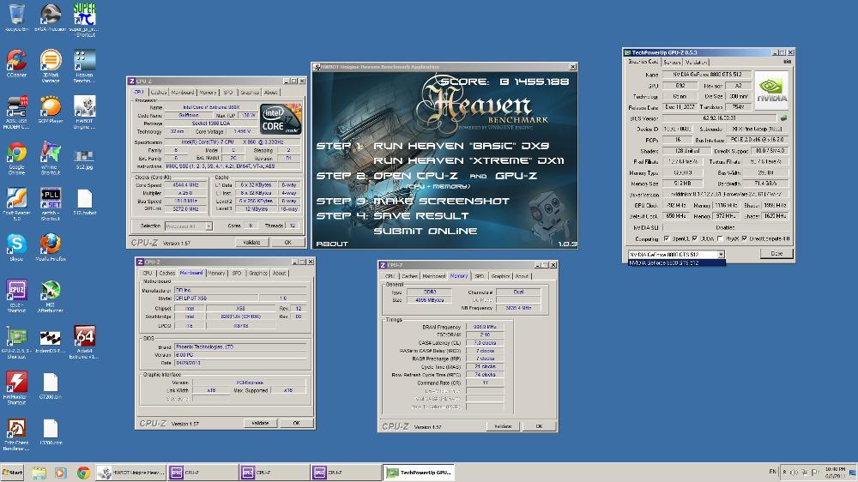The image size is (858, 482).
Task: Select the 512.jpg file on the desktop
Action: tap(84, 159)
